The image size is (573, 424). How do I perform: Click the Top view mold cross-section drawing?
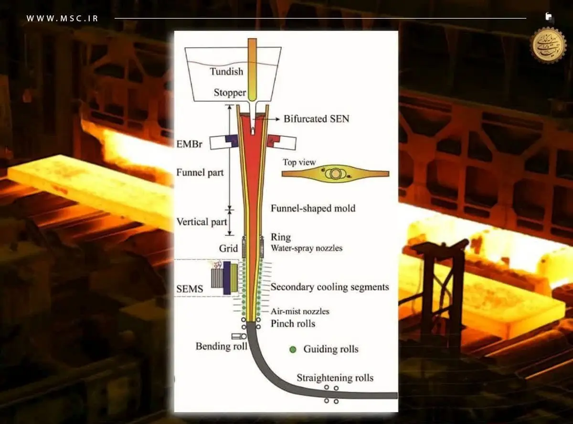coord(334,174)
